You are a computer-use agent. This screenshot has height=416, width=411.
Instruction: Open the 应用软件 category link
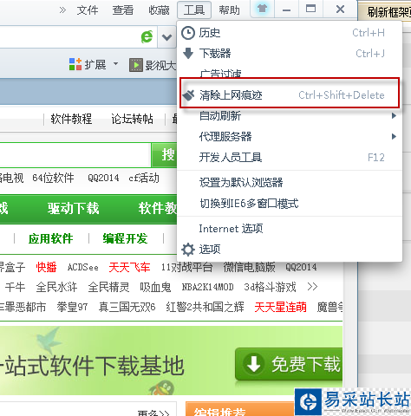tap(50, 238)
